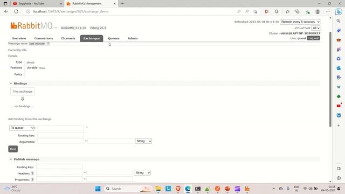345x194 pixels.
Task: Focus the Headers key input field
Action: (59, 172)
